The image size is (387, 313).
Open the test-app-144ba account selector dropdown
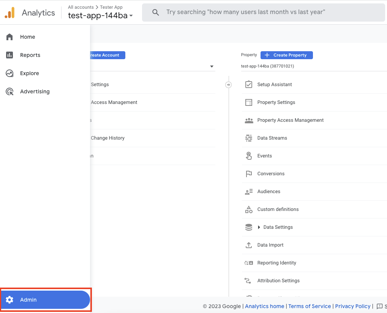(100, 16)
